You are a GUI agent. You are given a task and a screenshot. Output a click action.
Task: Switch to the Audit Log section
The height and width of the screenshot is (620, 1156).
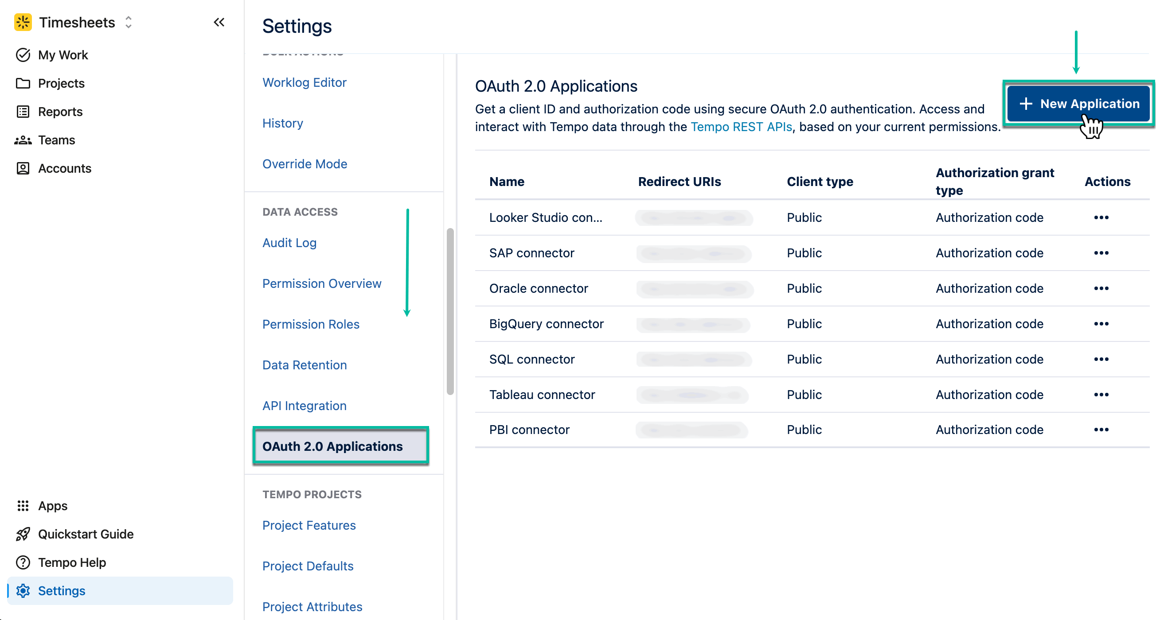[289, 243]
